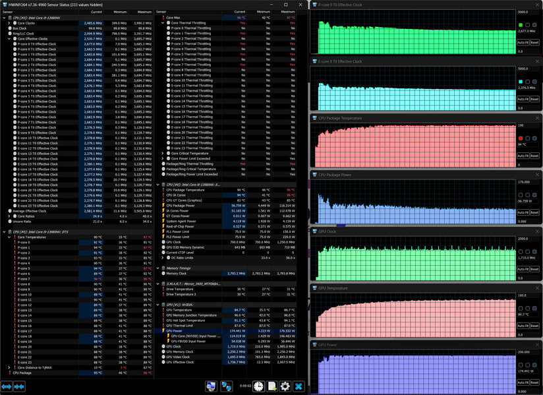
Task: Click the Maximum column header on left panel
Action: click(144, 12)
